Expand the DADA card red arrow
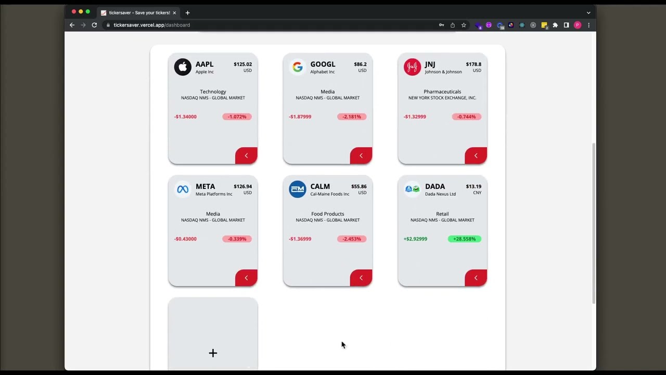 pyautogui.click(x=476, y=278)
